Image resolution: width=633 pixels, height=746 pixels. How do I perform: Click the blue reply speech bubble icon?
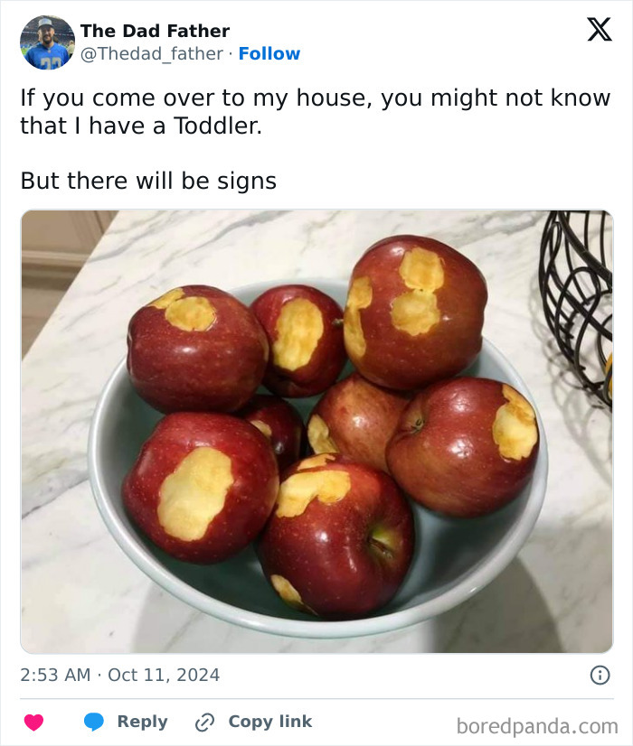pos(94,722)
